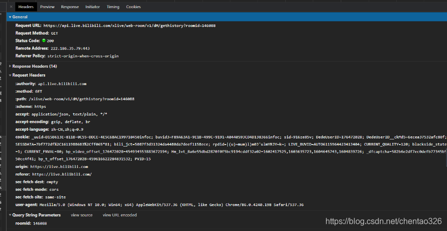Select strict-origin-when-cross-origin referrer policy value
Screen dimensions: 447x231
coord(83,56)
